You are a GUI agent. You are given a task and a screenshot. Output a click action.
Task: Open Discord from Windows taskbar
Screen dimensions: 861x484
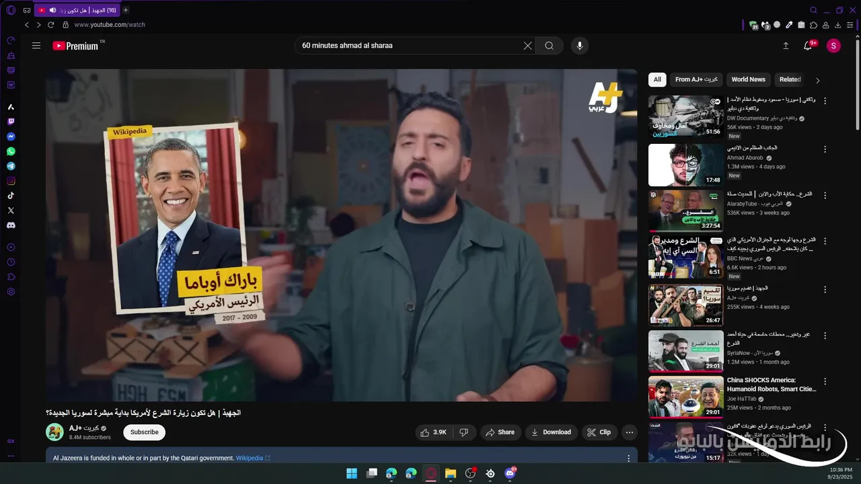tap(510, 473)
